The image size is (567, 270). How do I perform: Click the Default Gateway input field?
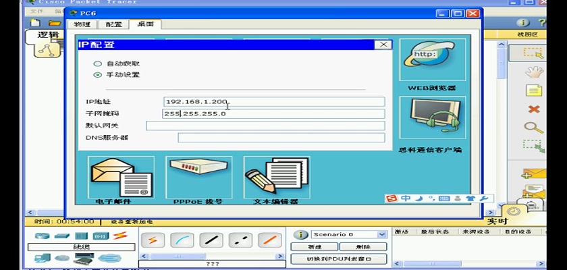point(265,126)
